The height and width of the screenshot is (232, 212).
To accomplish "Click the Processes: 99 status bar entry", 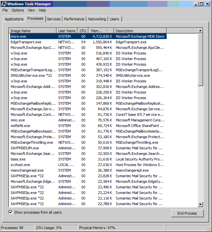I will [x=17, y=228].
